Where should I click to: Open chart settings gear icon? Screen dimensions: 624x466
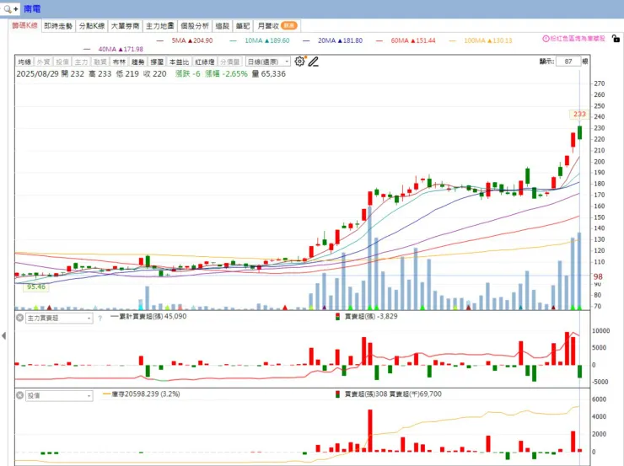click(x=299, y=62)
